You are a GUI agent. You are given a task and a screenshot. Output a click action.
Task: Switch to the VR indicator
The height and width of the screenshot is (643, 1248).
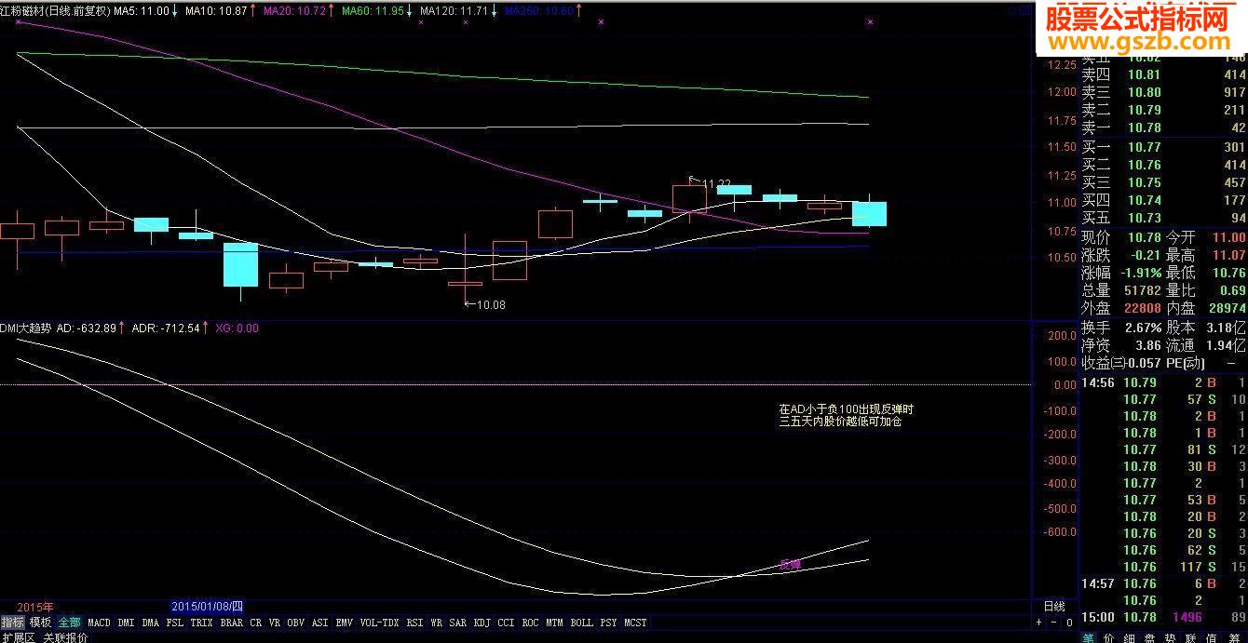275,623
